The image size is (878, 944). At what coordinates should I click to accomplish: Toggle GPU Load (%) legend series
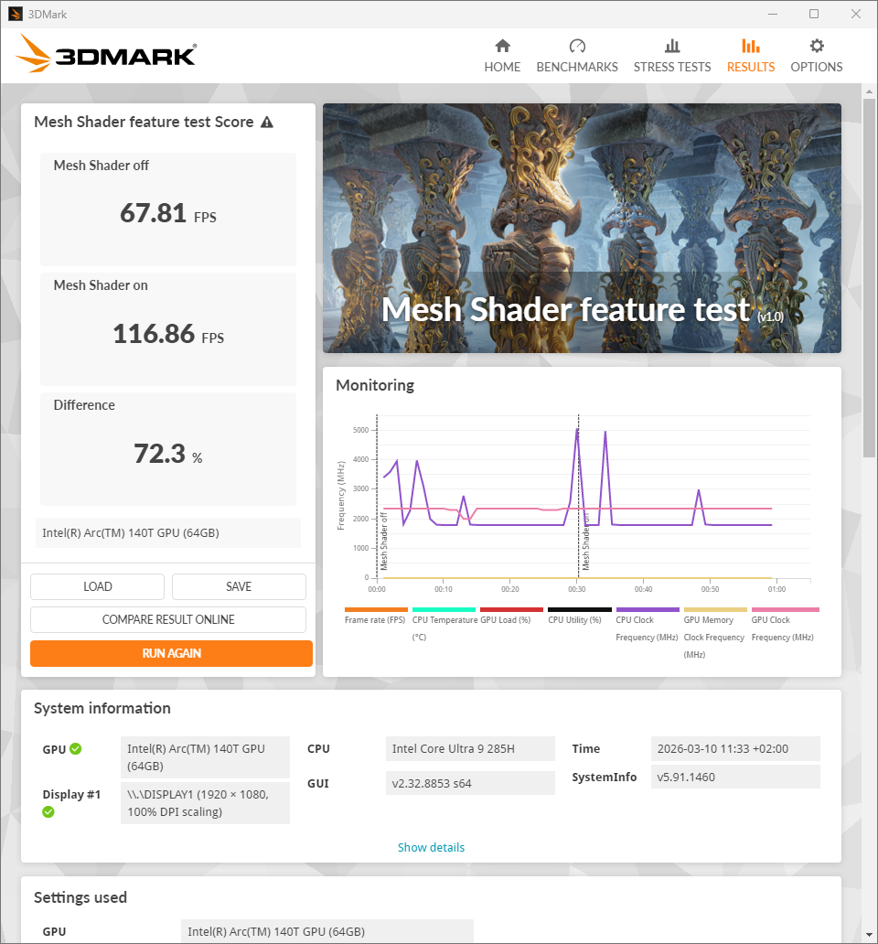click(511, 609)
